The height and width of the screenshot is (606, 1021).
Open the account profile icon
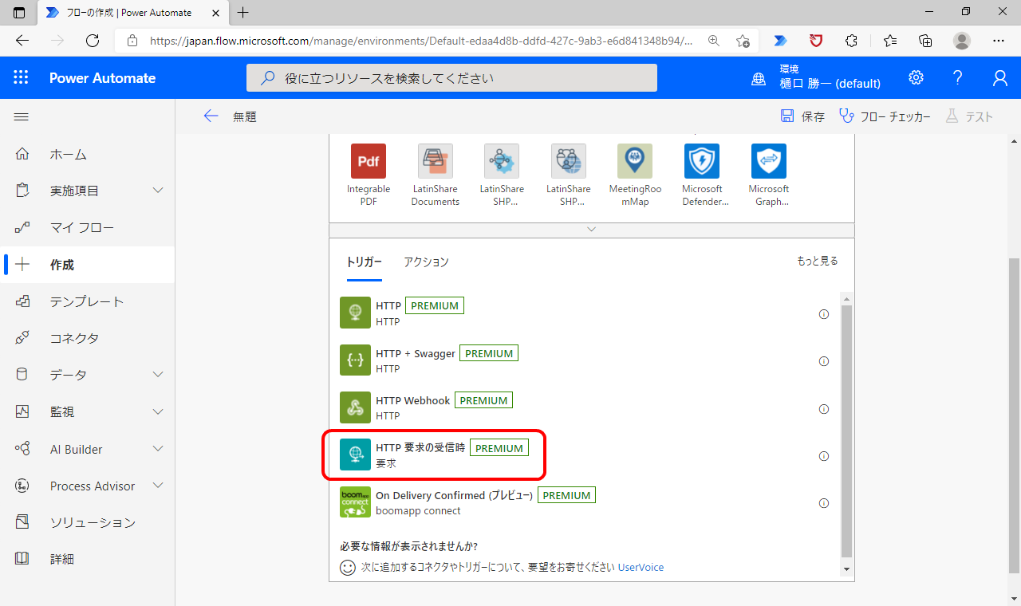[x=999, y=77]
